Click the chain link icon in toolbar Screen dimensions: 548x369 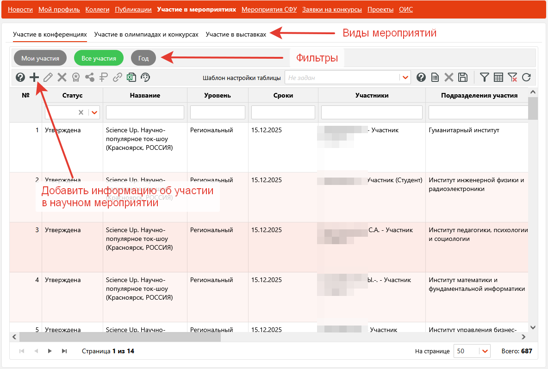tap(118, 78)
